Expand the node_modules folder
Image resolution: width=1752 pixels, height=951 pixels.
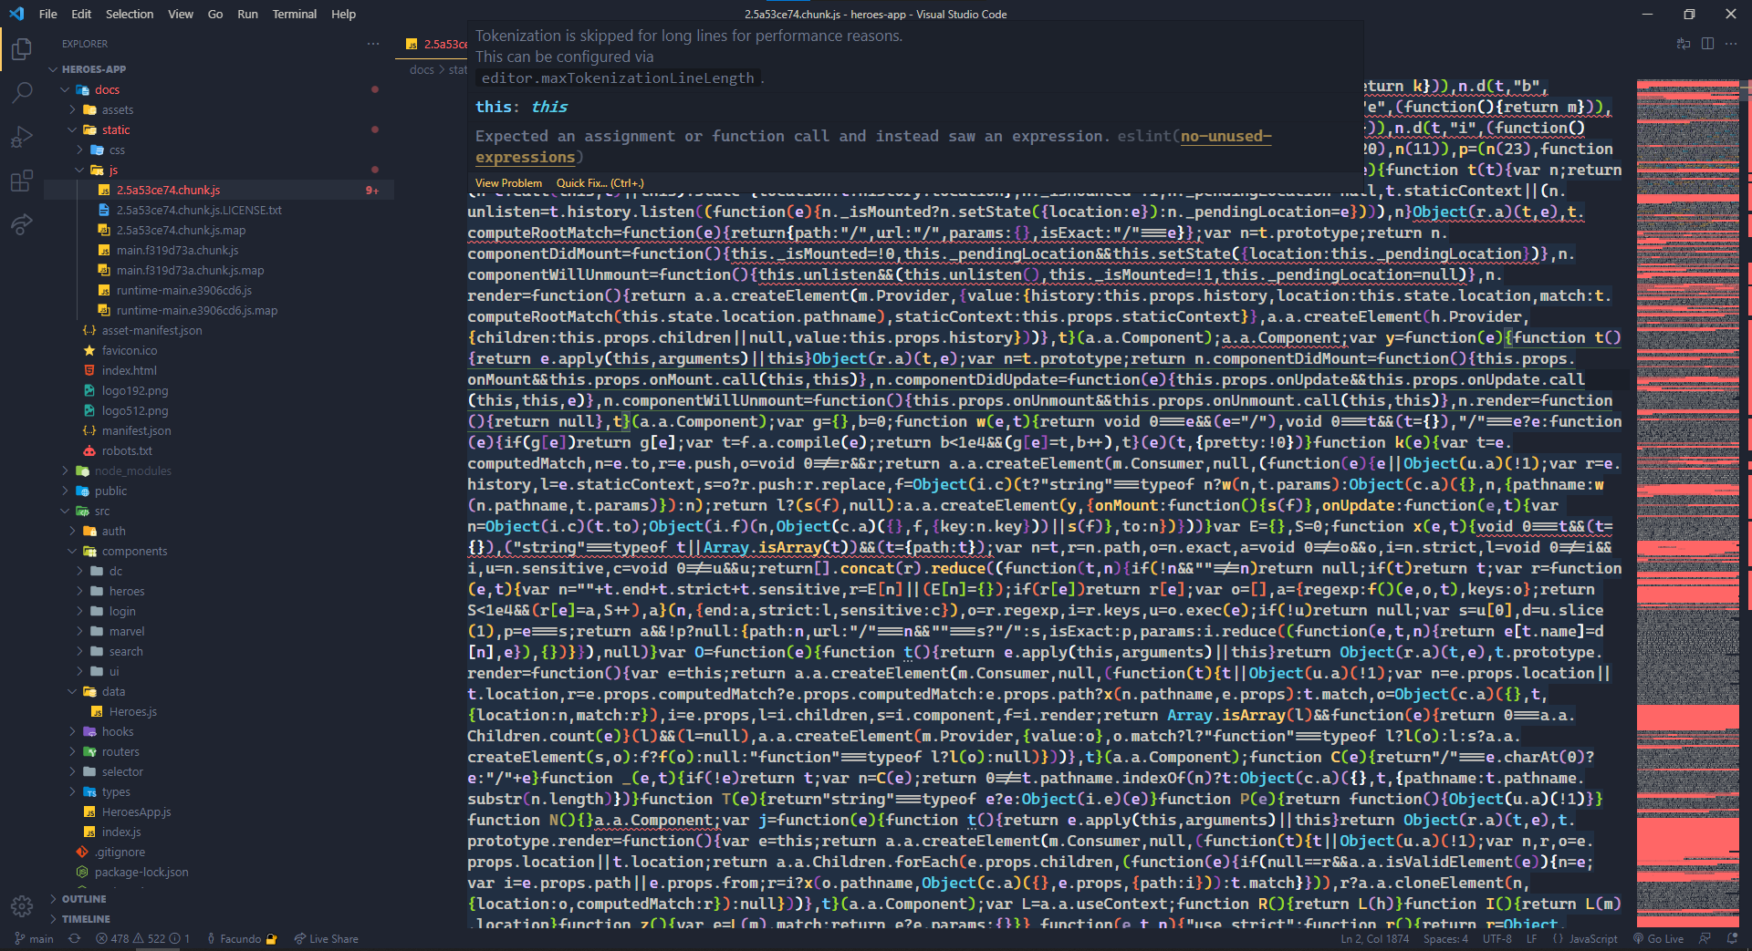tap(133, 470)
